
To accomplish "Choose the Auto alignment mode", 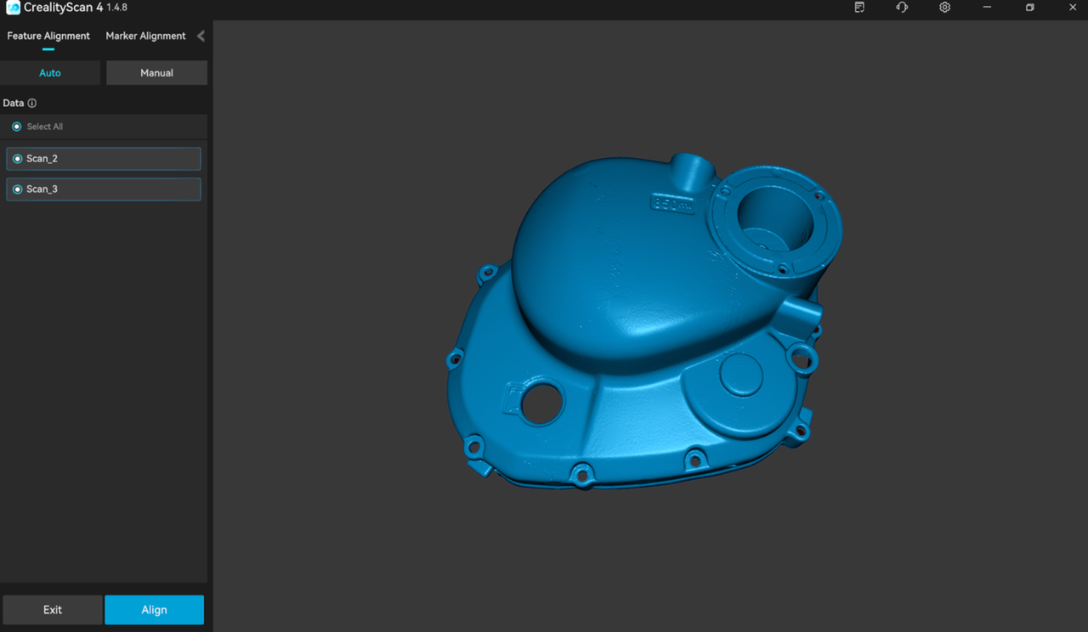I will coord(50,73).
